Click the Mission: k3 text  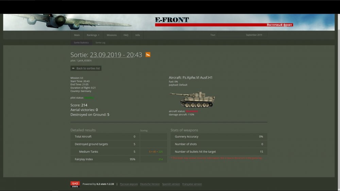click(x=77, y=78)
